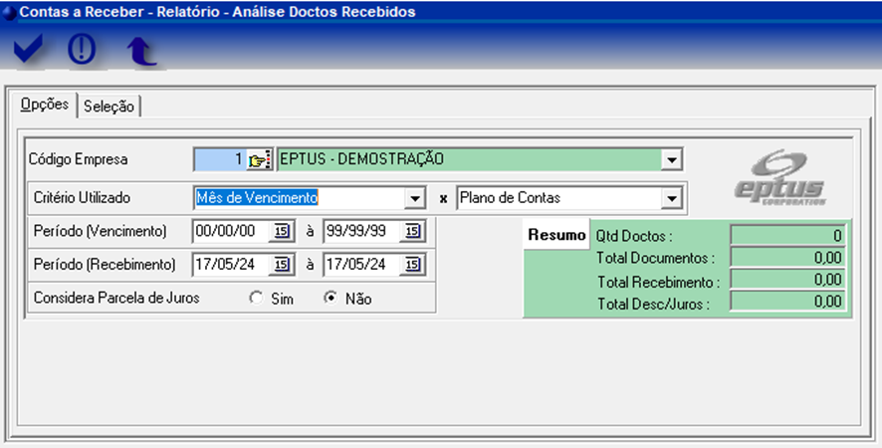Click the checkmark confirm icon in toolbar
The image size is (882, 448).
pyautogui.click(x=28, y=50)
